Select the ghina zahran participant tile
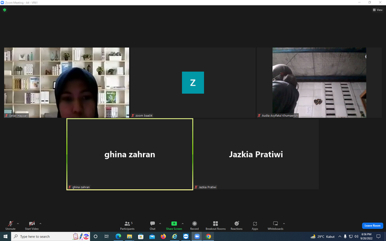The height and width of the screenshot is (241, 386). point(130,154)
